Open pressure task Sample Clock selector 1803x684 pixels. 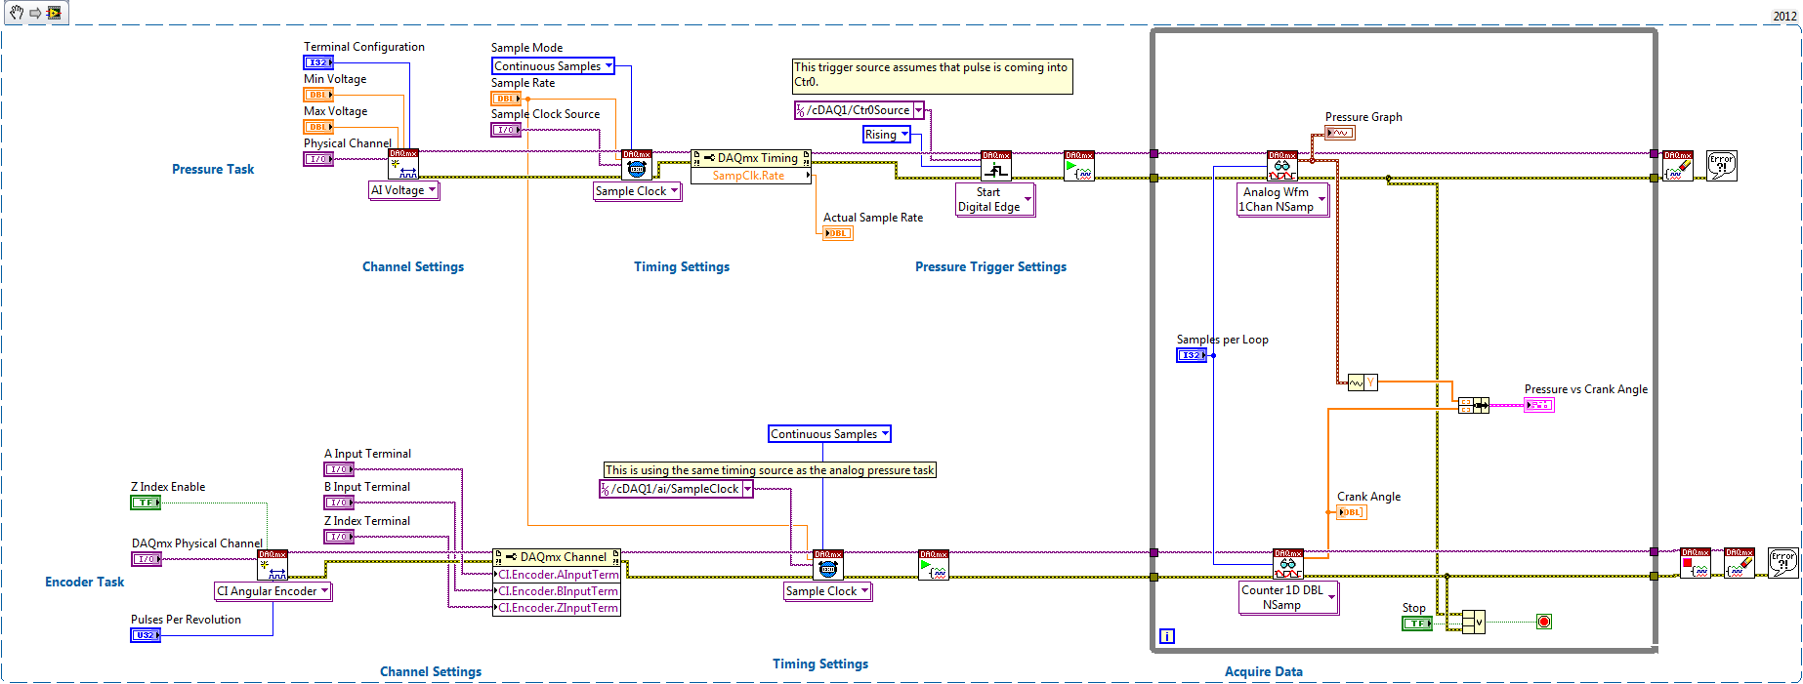click(x=638, y=191)
